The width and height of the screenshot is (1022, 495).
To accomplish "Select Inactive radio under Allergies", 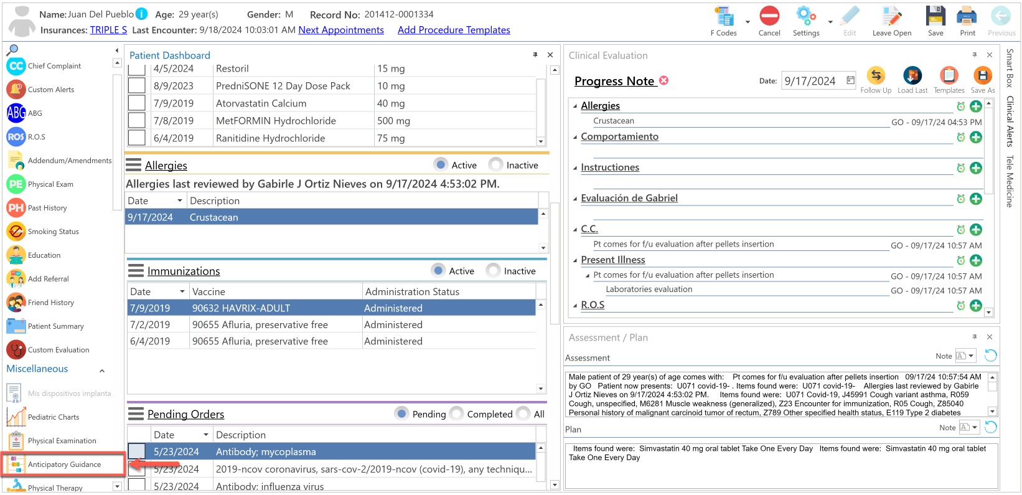I will (x=495, y=165).
